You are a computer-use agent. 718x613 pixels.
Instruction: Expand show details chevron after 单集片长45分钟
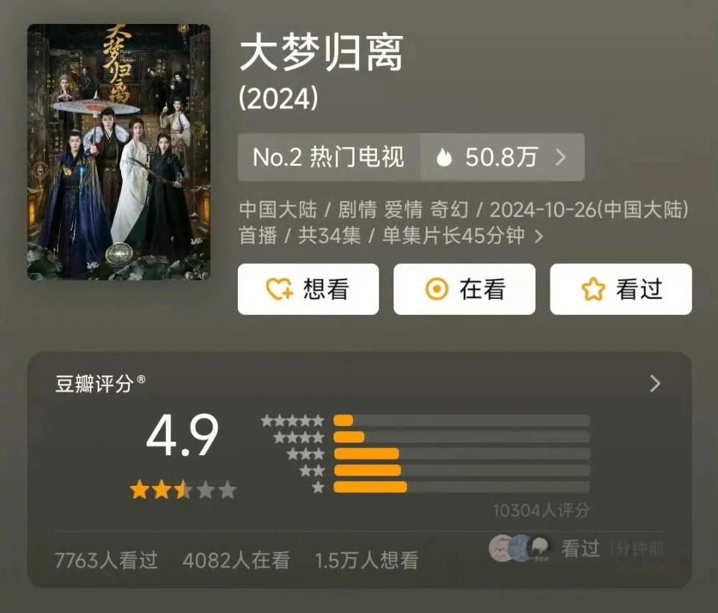[x=539, y=237]
